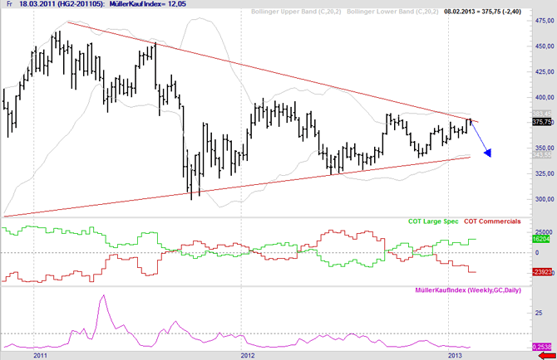Screen dimensions: 557x360
Task: Click the 2012 label on time axis
Action: point(248,355)
